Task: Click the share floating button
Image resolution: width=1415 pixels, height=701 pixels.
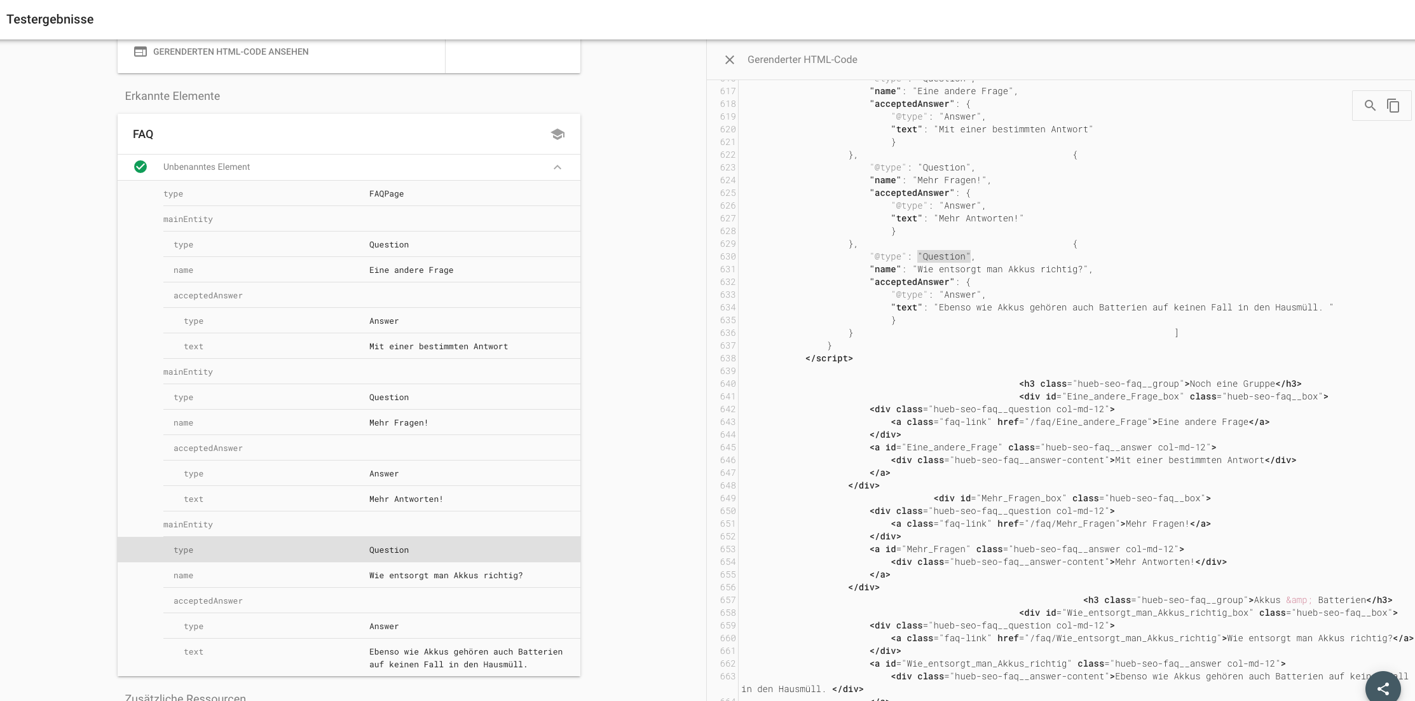Action: (x=1383, y=688)
